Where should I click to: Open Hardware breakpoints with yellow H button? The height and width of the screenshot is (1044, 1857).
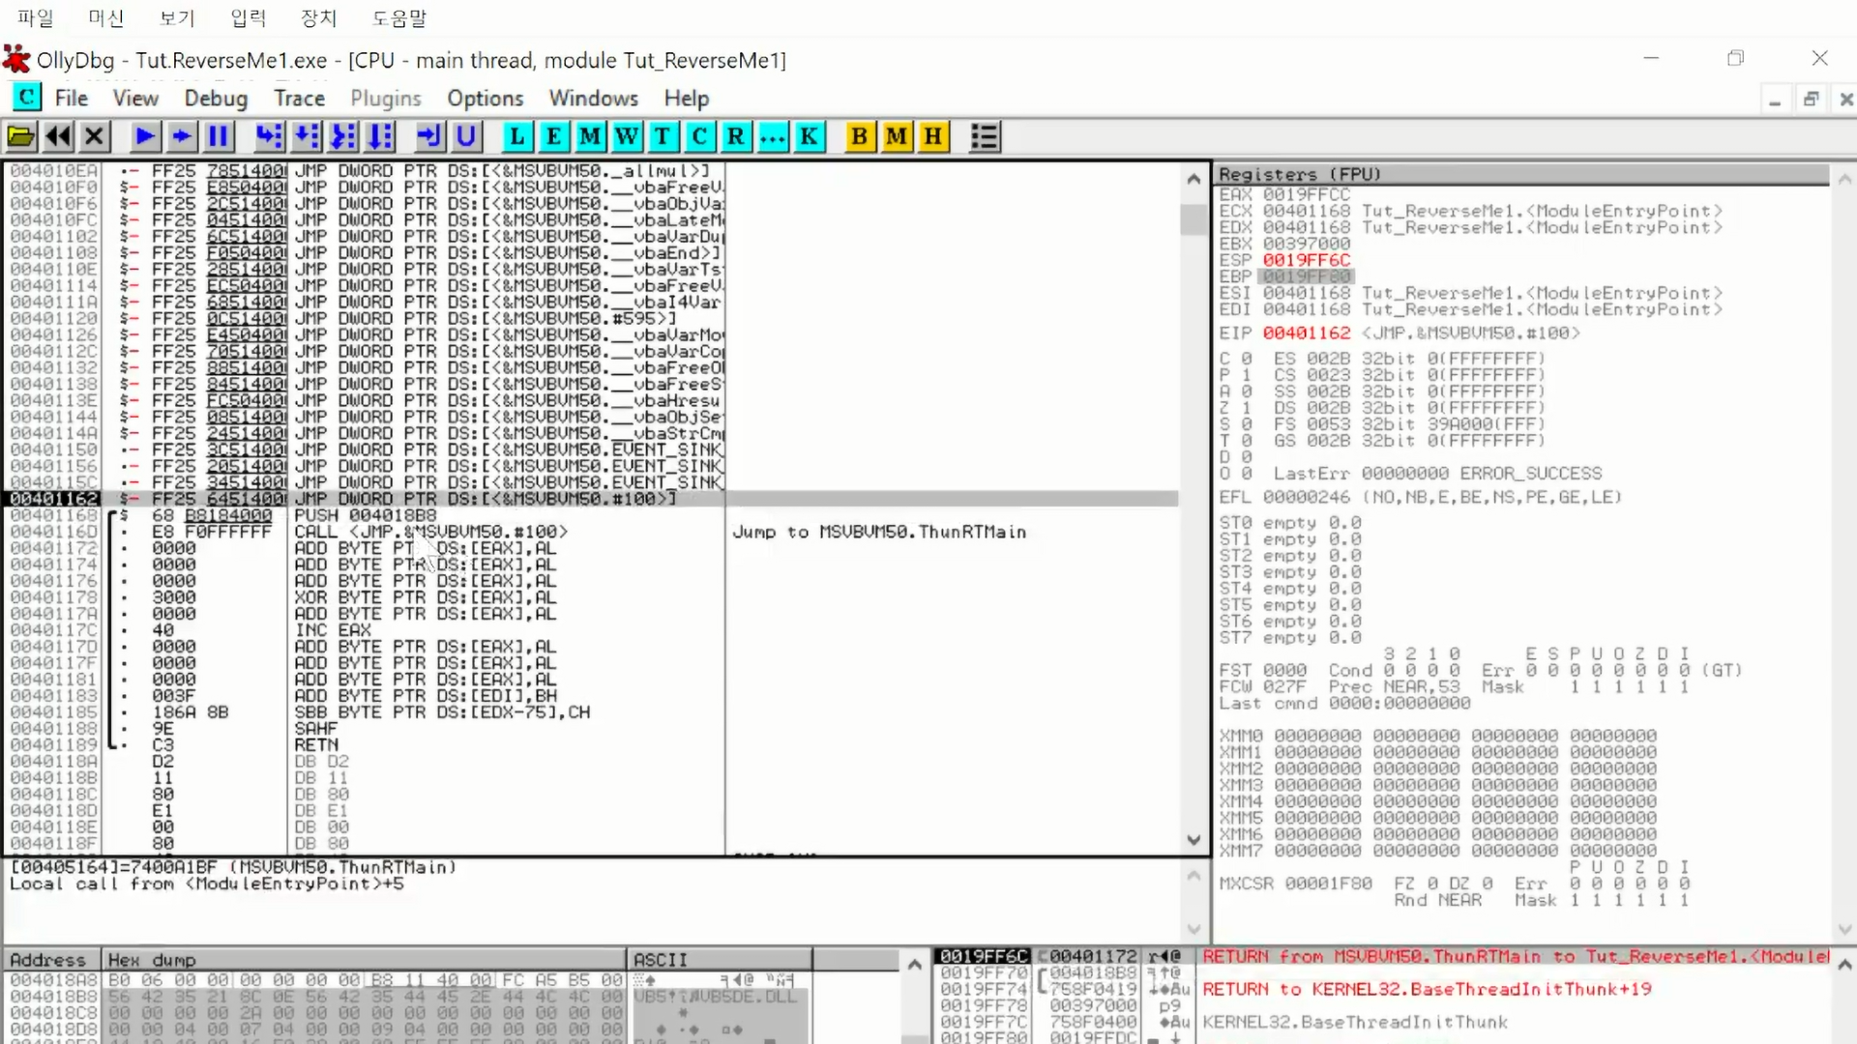932,137
